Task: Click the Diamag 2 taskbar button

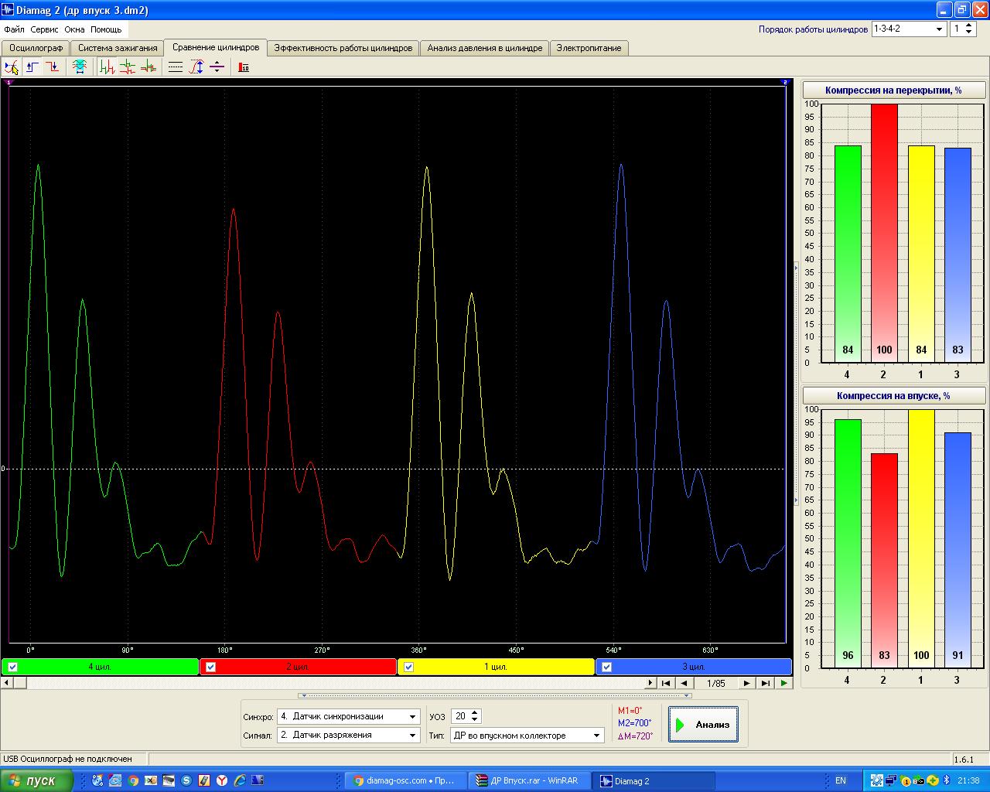Action: [x=655, y=780]
